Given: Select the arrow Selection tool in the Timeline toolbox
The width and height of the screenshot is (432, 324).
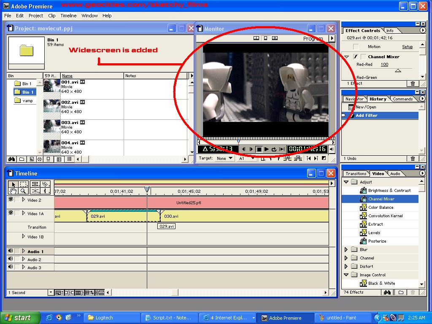Looking at the screenshot, I should pyautogui.click(x=13, y=184).
